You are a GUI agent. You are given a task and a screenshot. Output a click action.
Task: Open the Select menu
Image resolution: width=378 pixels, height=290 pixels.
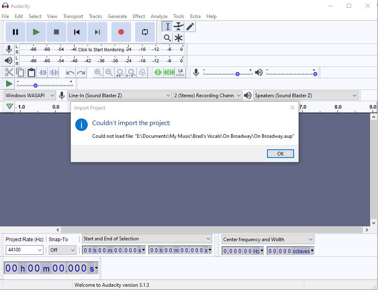pyautogui.click(x=35, y=16)
